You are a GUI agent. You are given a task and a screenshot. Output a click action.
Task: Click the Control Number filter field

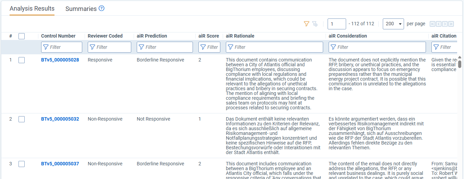pos(62,47)
